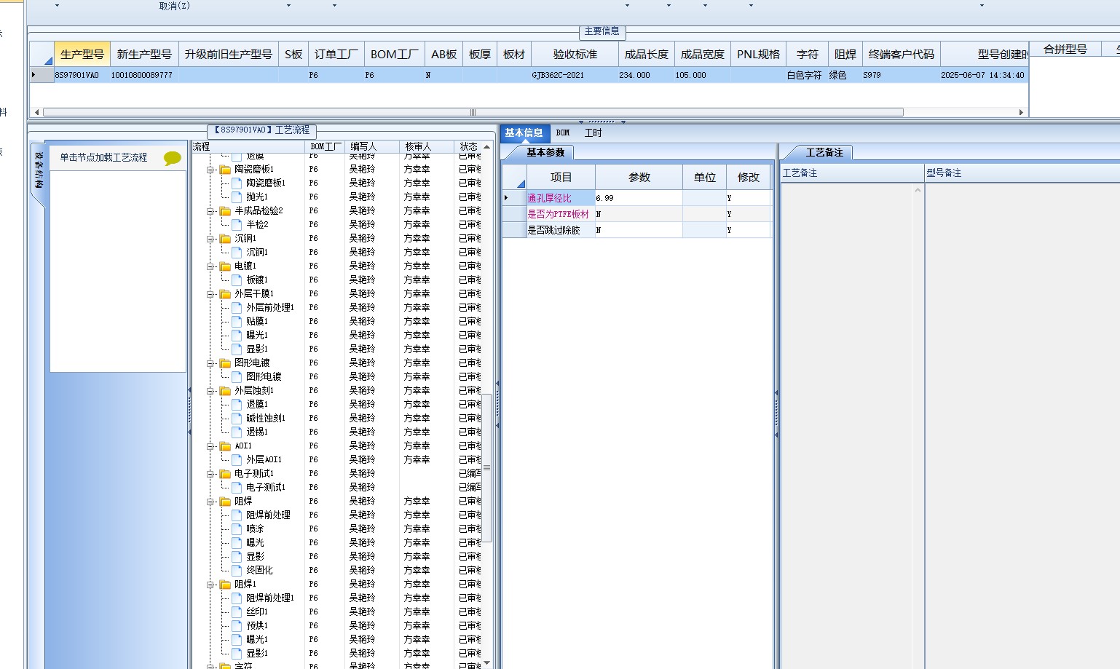Select the 陶瓷磨板1 folder icon
The image size is (1120, 669).
click(226, 170)
